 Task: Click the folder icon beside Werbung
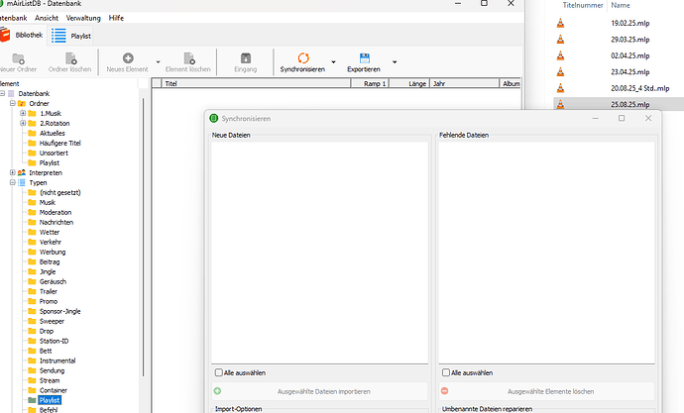tap(32, 252)
